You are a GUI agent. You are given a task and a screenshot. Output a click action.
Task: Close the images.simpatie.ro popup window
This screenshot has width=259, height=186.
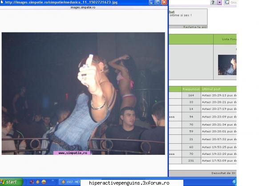[x=164, y=2]
